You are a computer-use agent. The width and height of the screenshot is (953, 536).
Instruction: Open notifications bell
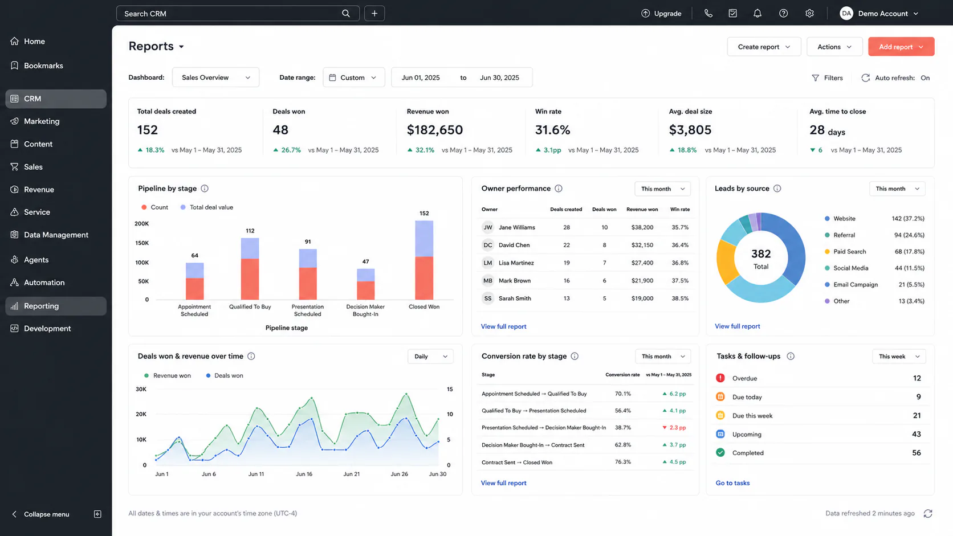pyautogui.click(x=757, y=13)
